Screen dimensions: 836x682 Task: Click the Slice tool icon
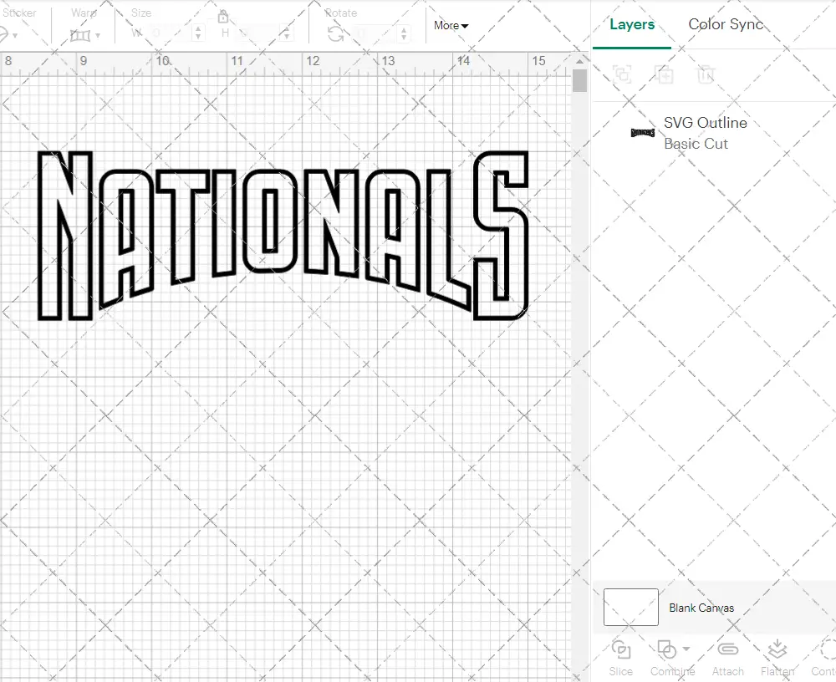620,650
